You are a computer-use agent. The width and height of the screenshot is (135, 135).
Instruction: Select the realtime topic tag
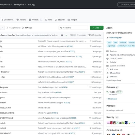(x=123, y=42)
